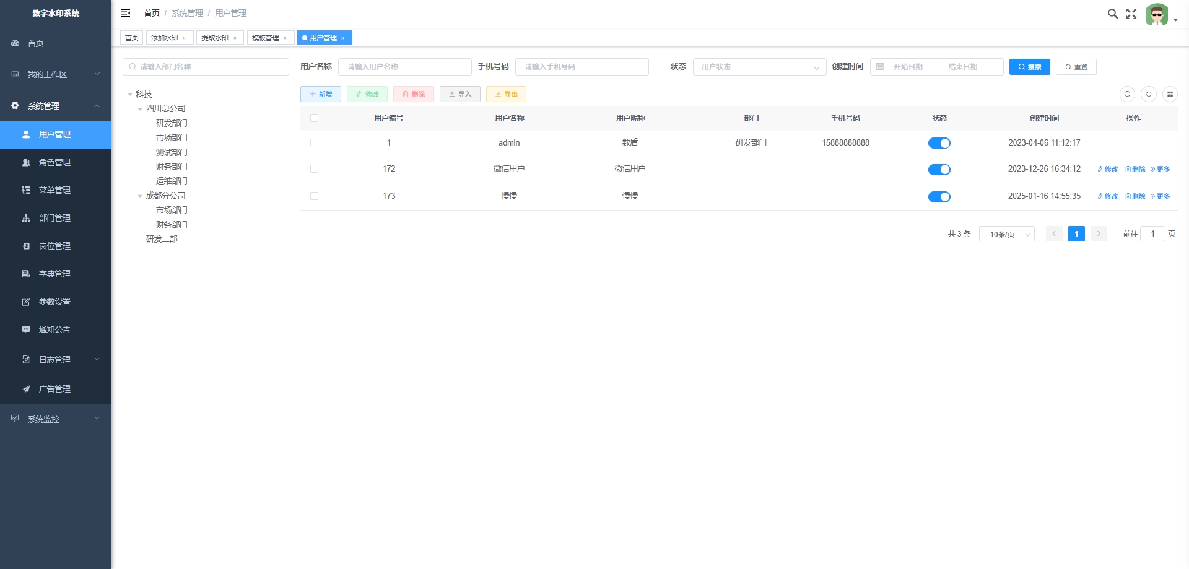Screen dimensions: 1189x569
Task: Click the 通知公告 message icon
Action: [x=26, y=329]
